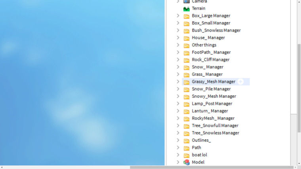Screen dimensions: 301x169
Task: Expand the House_ Manager folder
Action: pyautogui.click(x=178, y=38)
